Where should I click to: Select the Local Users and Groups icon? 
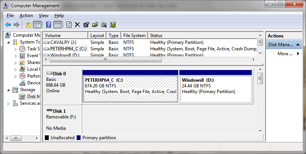click(x=22, y=69)
